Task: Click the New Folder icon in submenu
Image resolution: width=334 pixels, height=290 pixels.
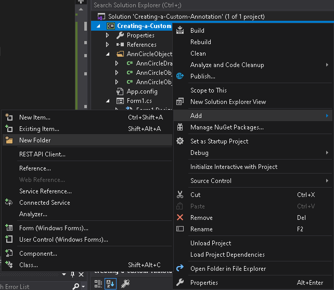Action: [x=9, y=140]
